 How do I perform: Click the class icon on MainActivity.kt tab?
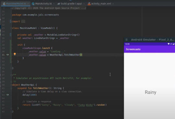click(x=33, y=4)
